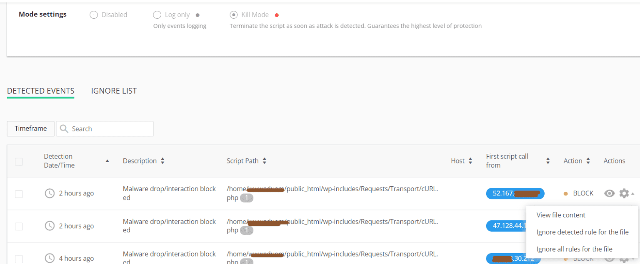Click the Host column sort chevrons
This screenshot has height=264, width=640.
[470, 160]
